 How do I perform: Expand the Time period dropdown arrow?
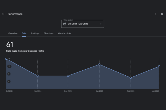point(101,24)
